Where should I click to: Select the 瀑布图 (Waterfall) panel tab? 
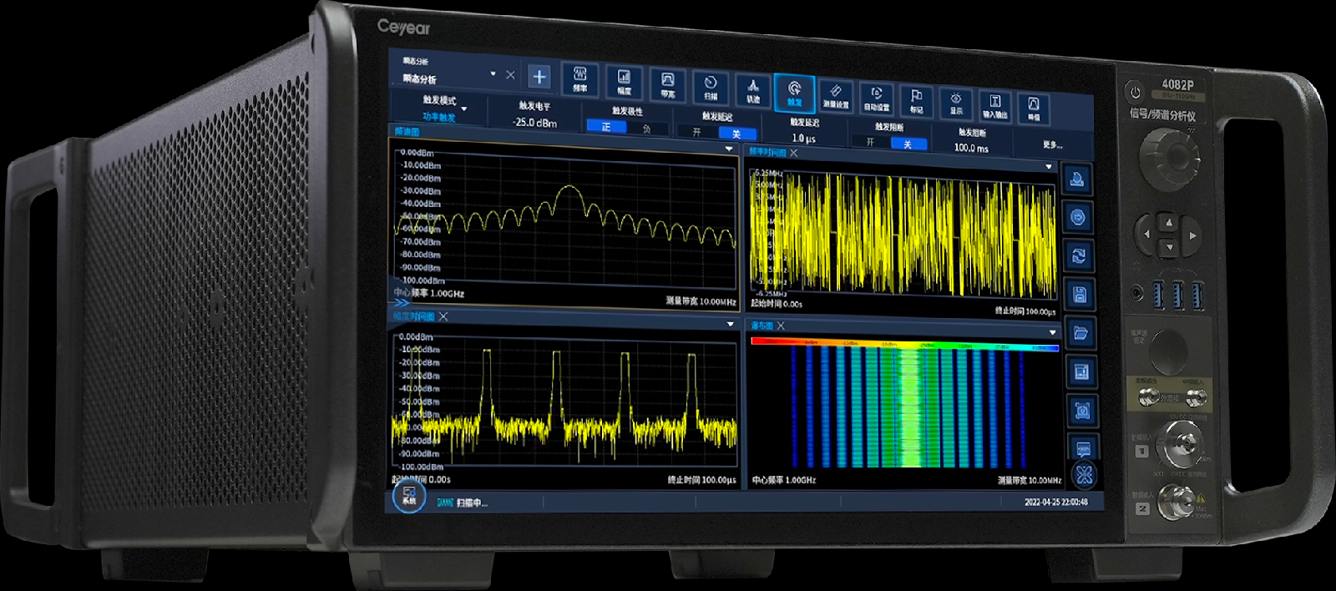coord(762,326)
